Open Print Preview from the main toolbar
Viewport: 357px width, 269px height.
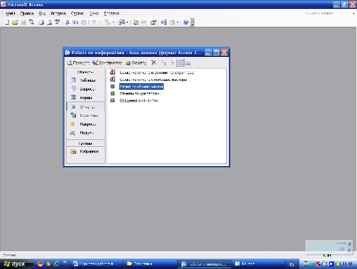pyautogui.click(x=49, y=22)
